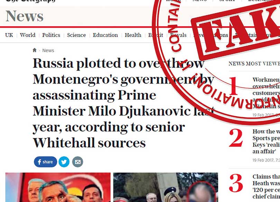
Task: Click the red number 3 ranking
Action: coord(236,183)
